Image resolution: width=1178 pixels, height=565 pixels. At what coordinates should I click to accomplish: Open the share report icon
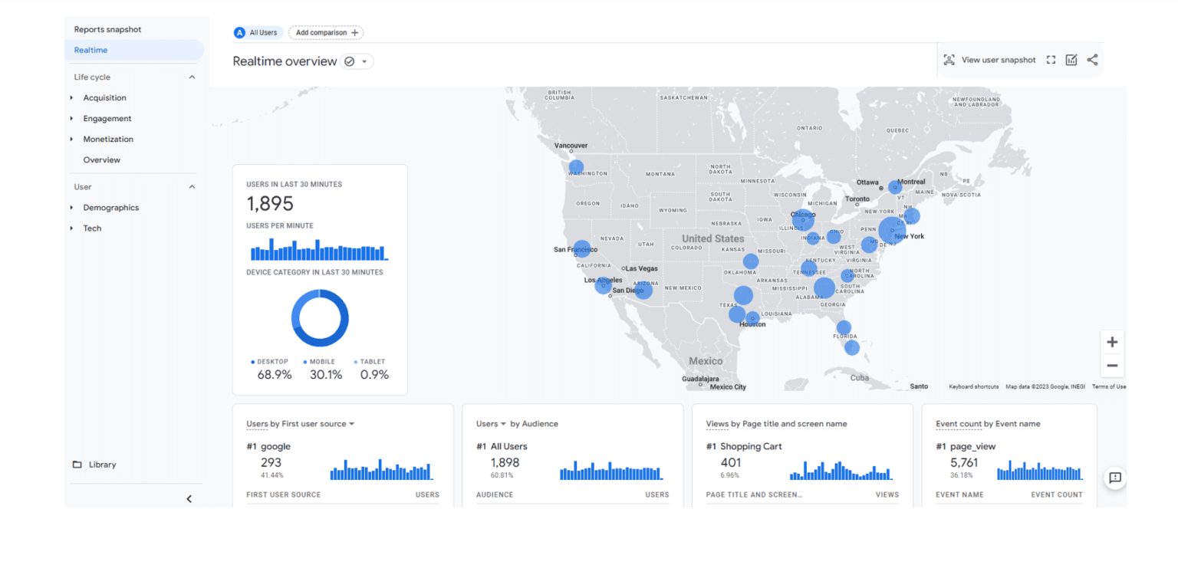(x=1092, y=60)
